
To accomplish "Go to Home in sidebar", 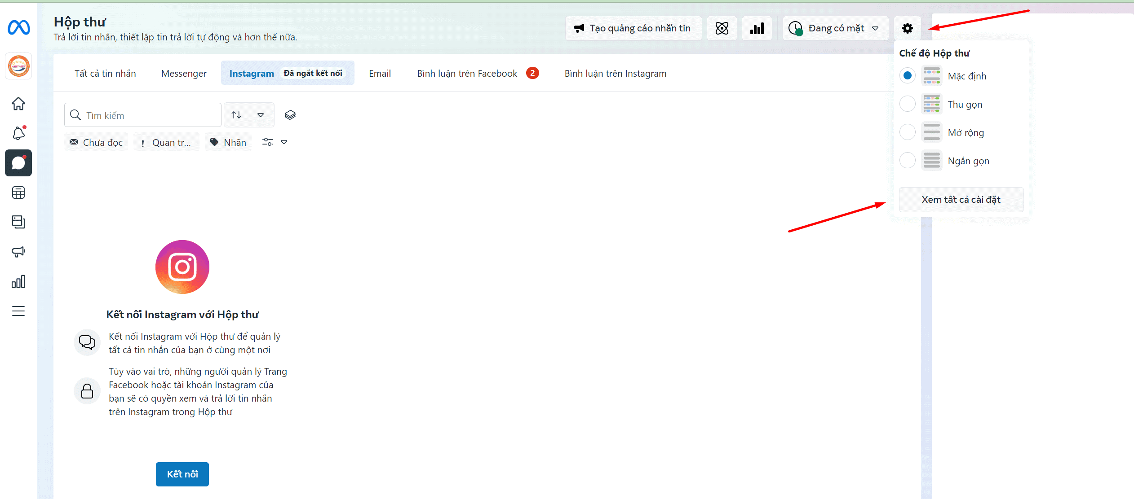I will pyautogui.click(x=18, y=104).
